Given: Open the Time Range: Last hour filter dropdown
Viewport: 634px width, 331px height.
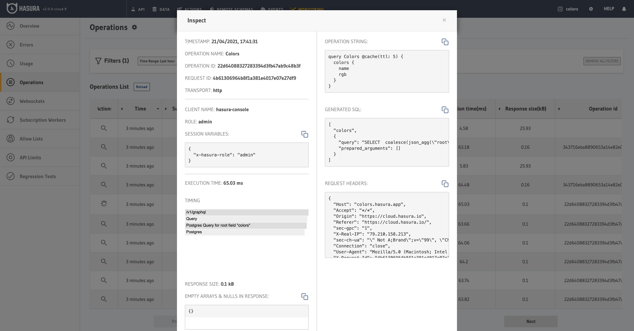Looking at the screenshot, I should point(157,61).
